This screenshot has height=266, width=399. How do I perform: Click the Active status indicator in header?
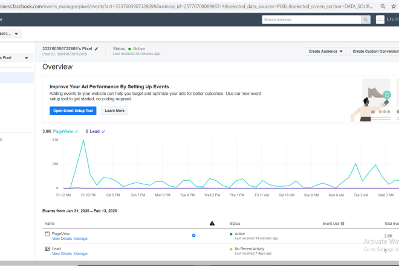(137, 48)
